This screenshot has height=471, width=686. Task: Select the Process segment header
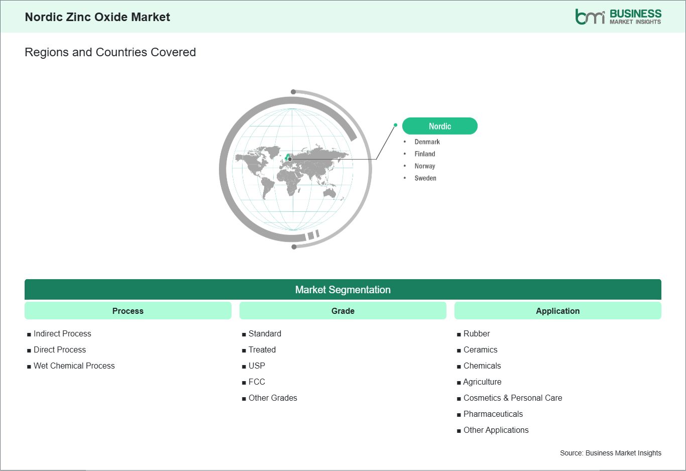coord(128,311)
